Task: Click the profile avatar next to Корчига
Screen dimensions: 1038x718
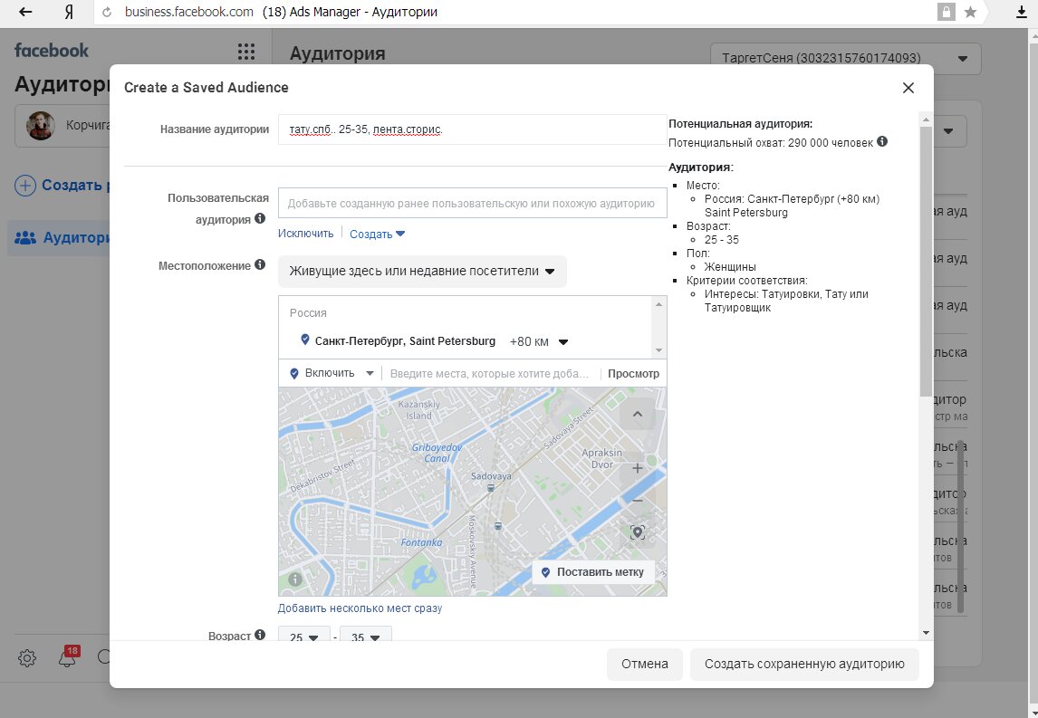Action: [41, 125]
